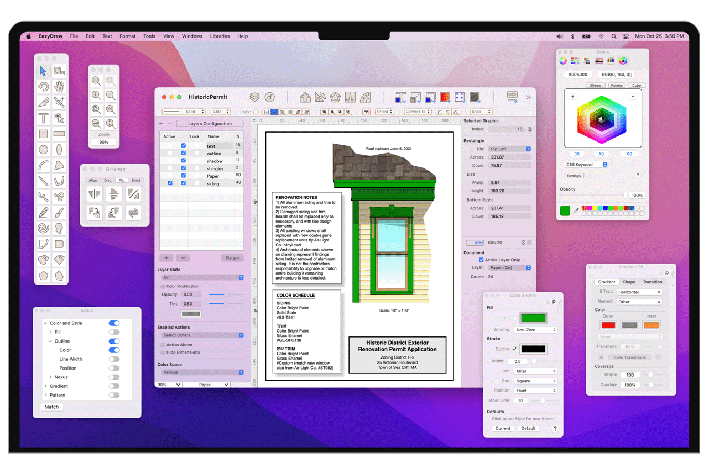709x474 pixels.
Task: Enable the Active Layer Only checkbox
Action: (481, 260)
